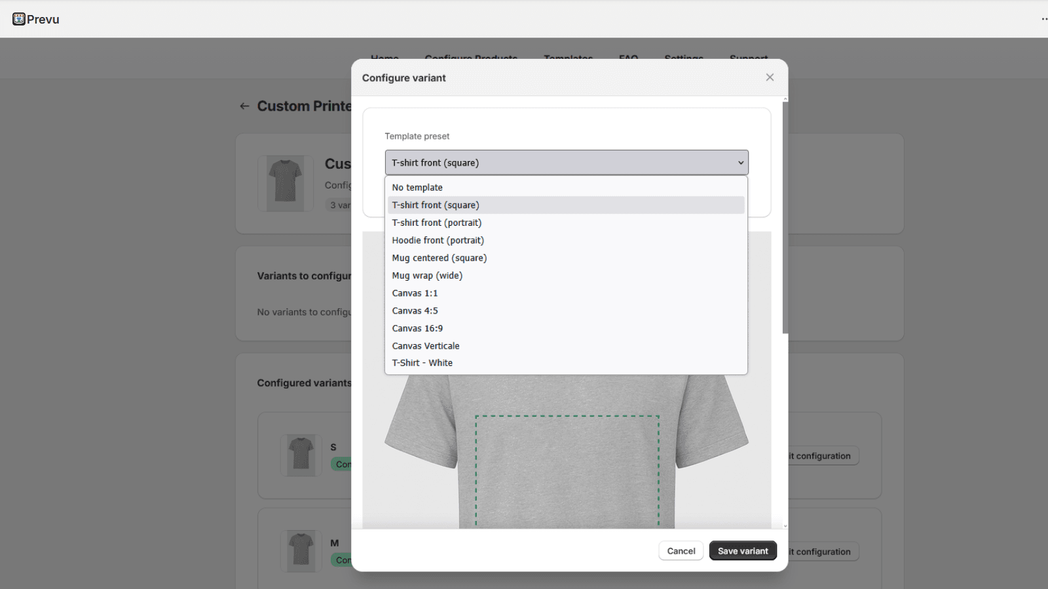Screen dimensions: 1048x589
Task: Go to the Settings navigation entry
Action: 683,58
